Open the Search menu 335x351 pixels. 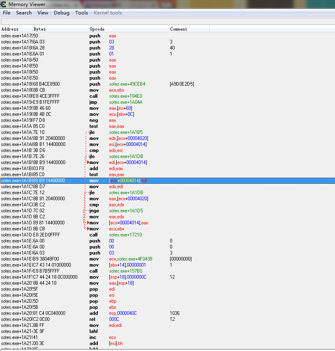click(x=24, y=12)
